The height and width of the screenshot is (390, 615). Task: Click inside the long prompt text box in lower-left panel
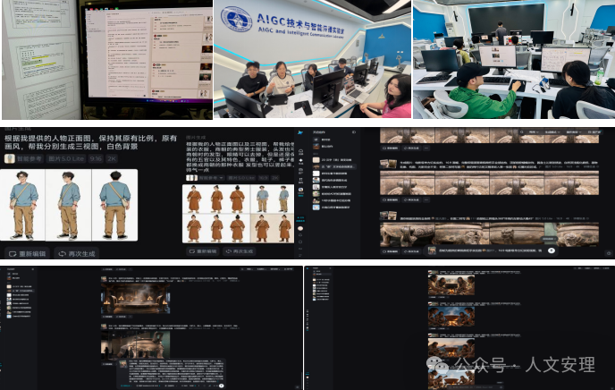click(176, 370)
